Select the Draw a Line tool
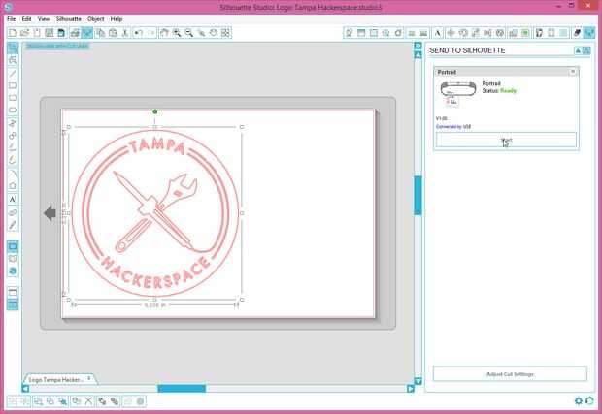 click(x=13, y=74)
